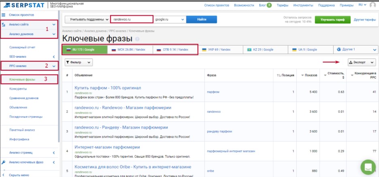The image size is (379, 177).
Task: Click the Serpstat logo
Action: coord(24,5)
